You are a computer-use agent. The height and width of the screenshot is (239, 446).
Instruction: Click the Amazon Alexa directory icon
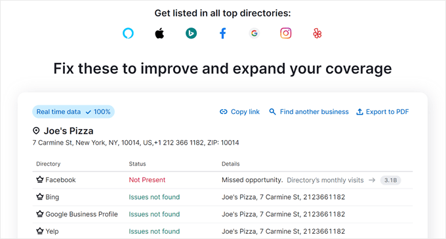(128, 33)
